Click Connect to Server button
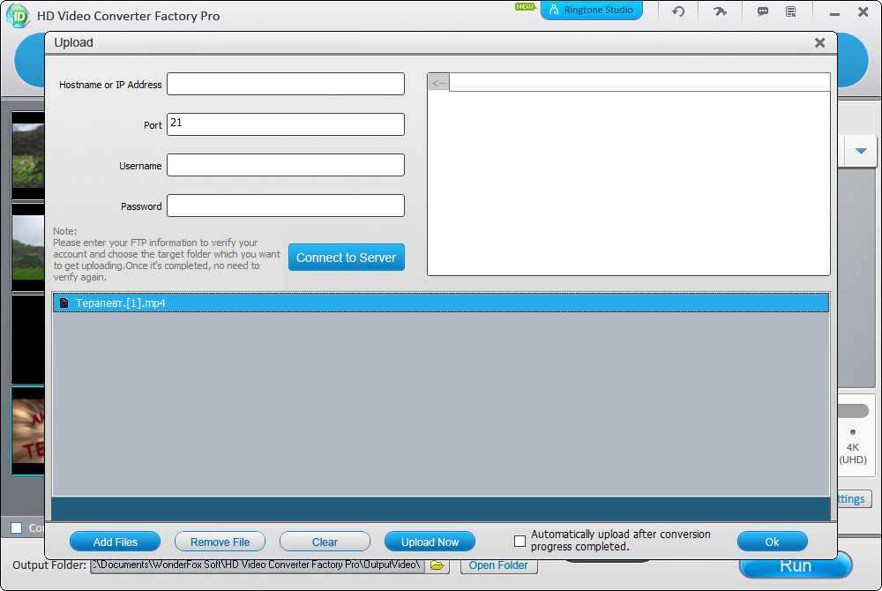 pyautogui.click(x=346, y=258)
